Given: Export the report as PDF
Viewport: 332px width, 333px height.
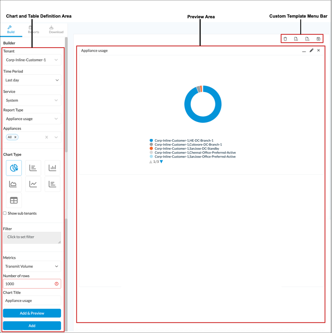Looking at the screenshot, I should pos(296,39).
